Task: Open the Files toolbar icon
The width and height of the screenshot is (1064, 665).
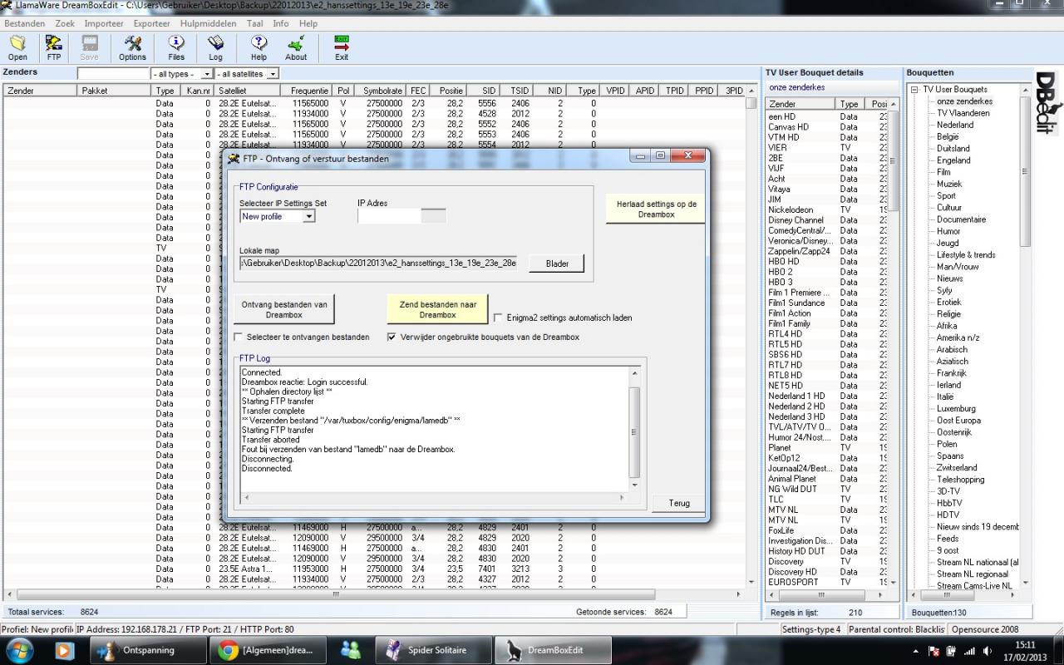Action: pyautogui.click(x=176, y=48)
